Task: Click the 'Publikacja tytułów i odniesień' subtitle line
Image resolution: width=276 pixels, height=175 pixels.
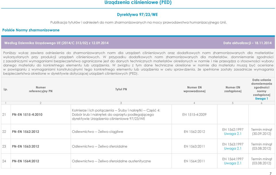Action: tap(139, 22)
